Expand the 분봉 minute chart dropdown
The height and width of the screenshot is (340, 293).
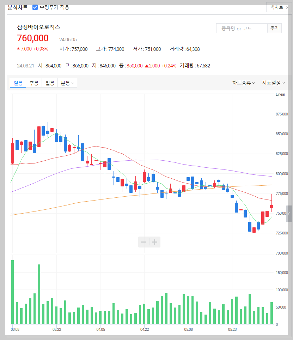click(x=67, y=83)
